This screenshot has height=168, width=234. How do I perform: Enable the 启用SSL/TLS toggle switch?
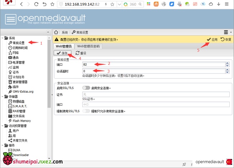pos(86,88)
